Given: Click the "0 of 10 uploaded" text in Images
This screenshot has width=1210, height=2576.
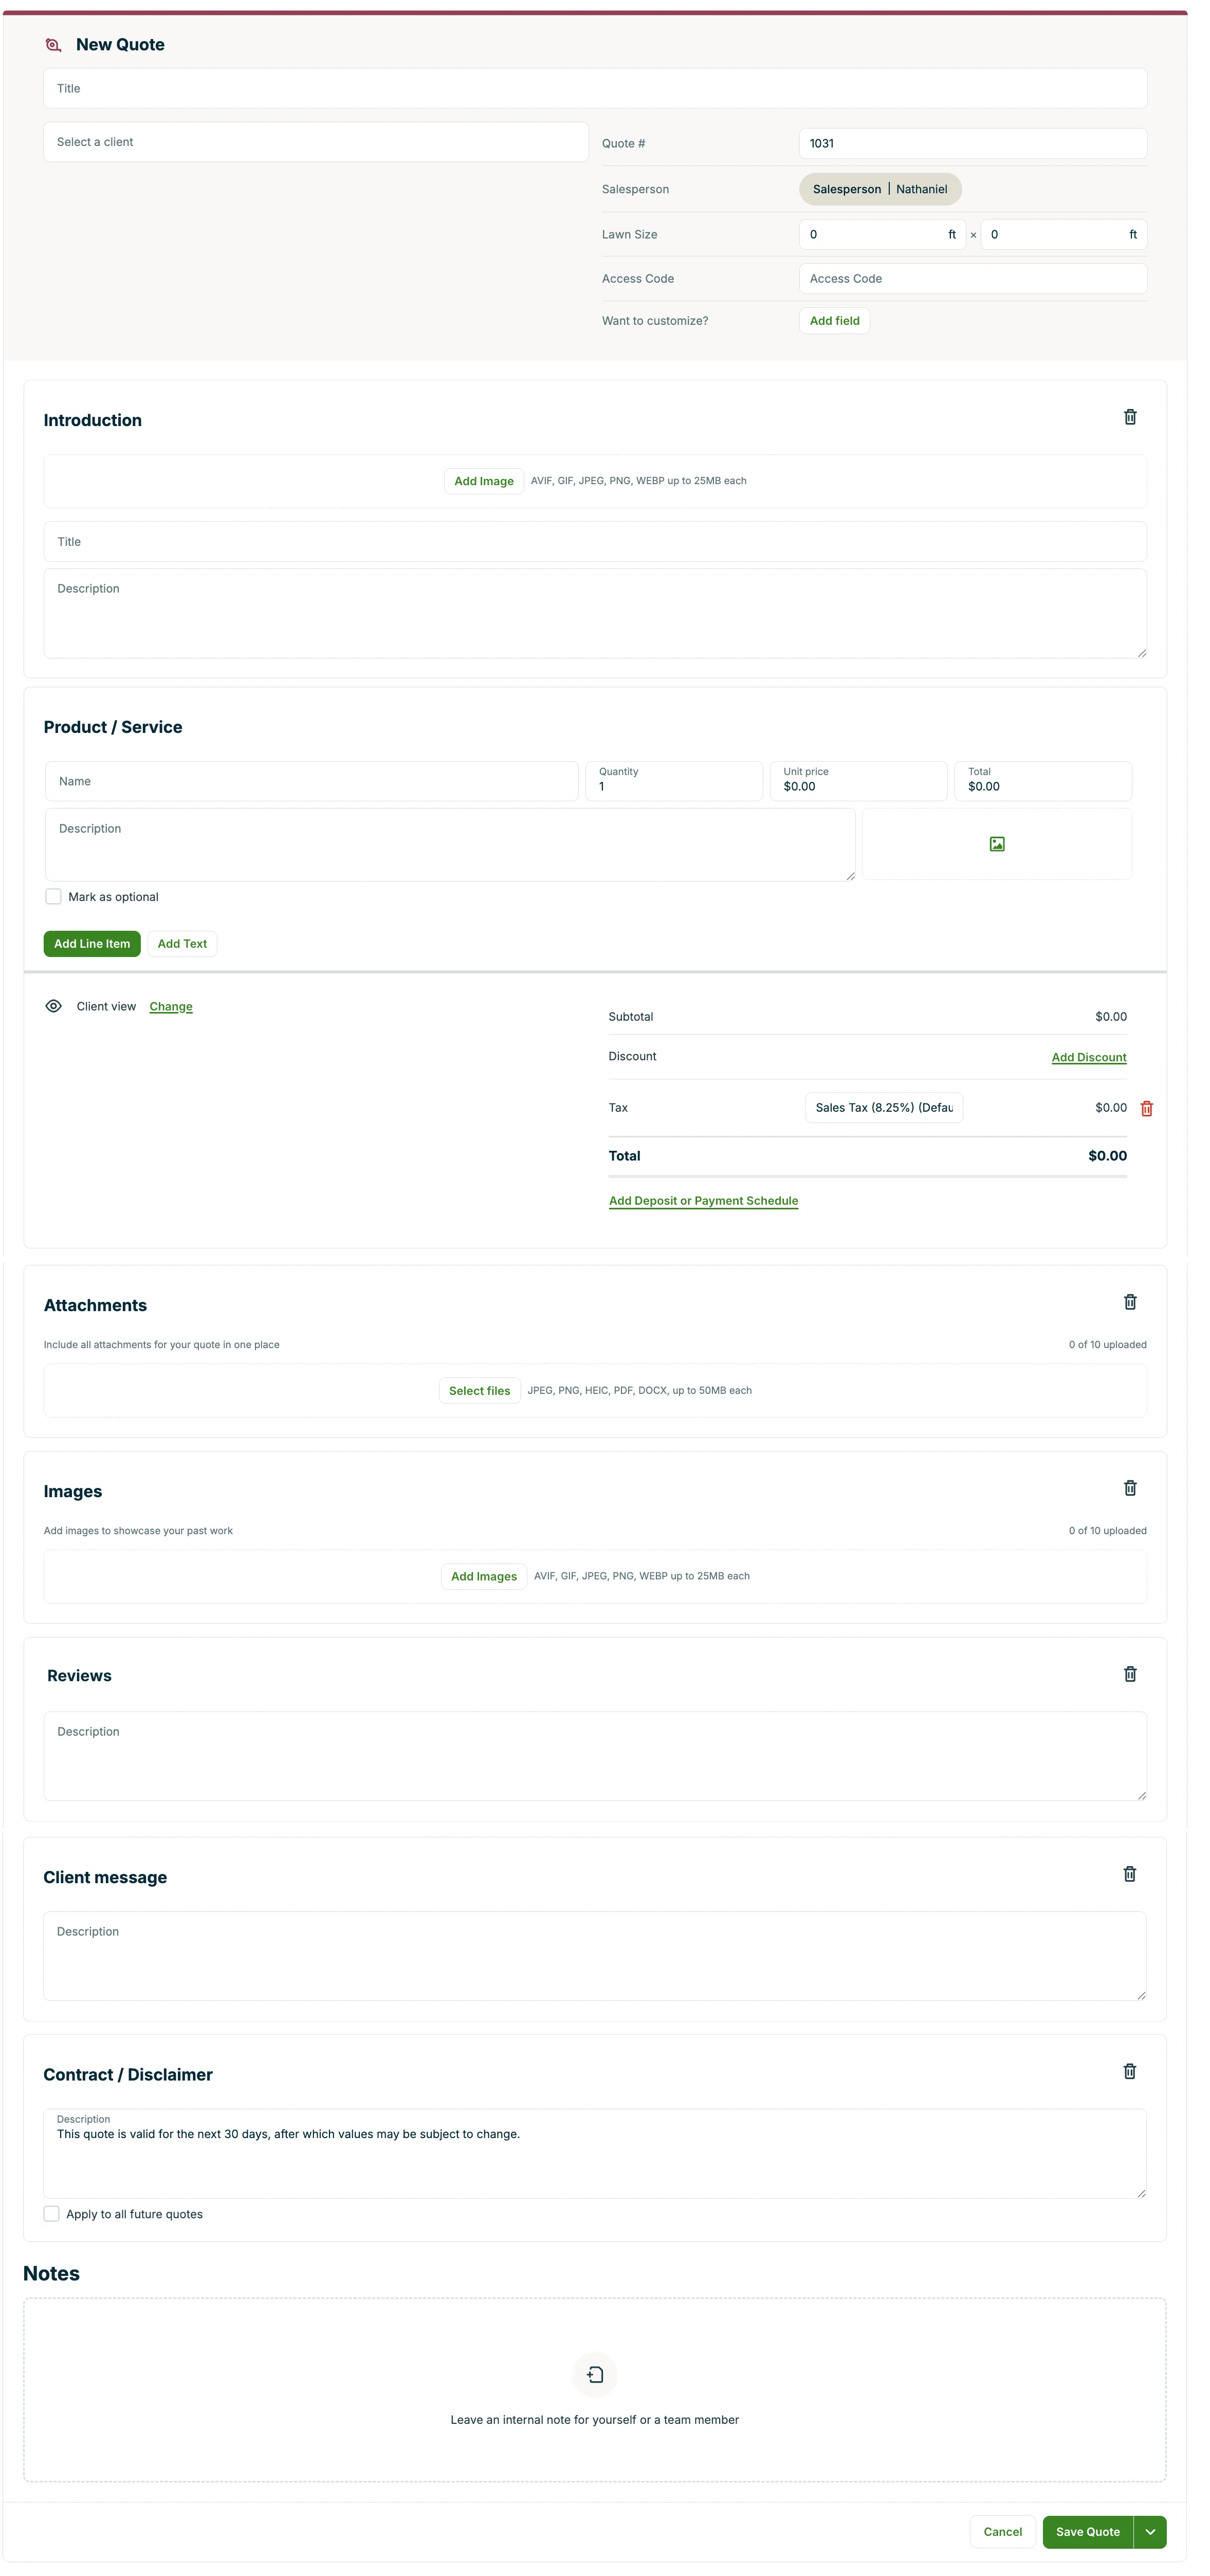Looking at the screenshot, I should click(x=1108, y=1531).
